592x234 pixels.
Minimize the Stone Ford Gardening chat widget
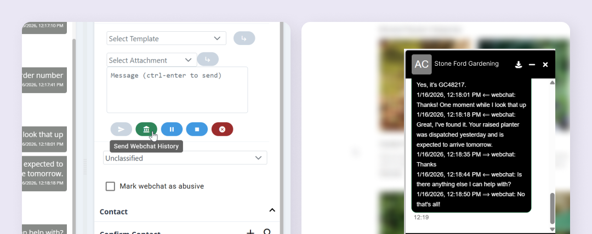pos(532,65)
